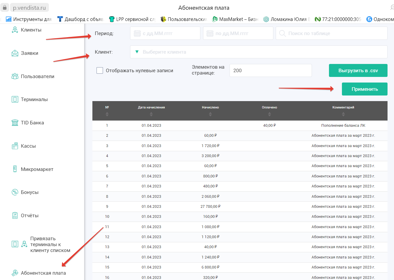Toggle Отображать нулевые записи checkbox
Image resolution: width=394 pixels, height=280 pixels.
[x=100, y=70]
